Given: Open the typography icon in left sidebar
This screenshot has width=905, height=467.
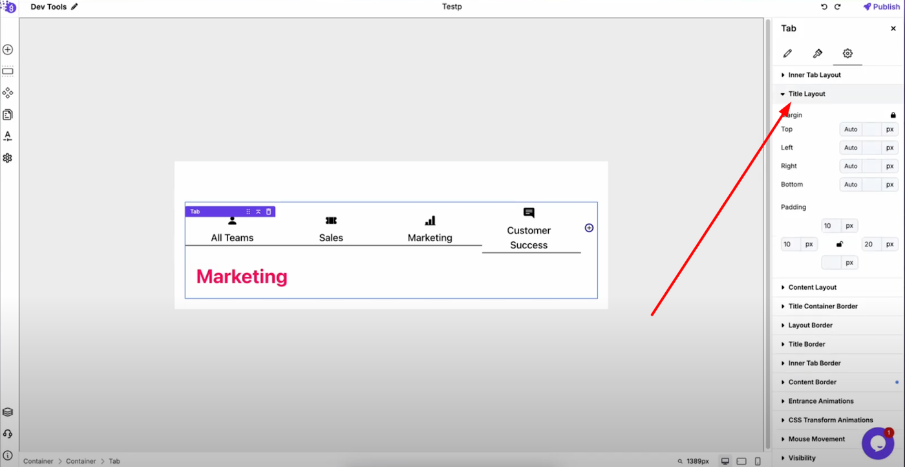Looking at the screenshot, I should tap(8, 136).
